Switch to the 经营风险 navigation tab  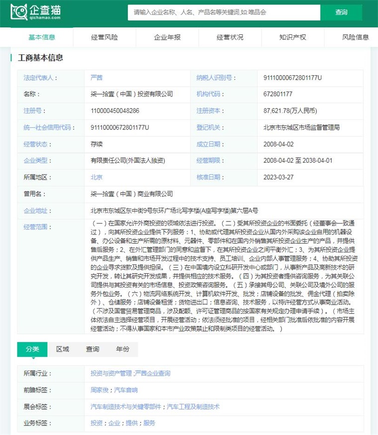coord(104,37)
